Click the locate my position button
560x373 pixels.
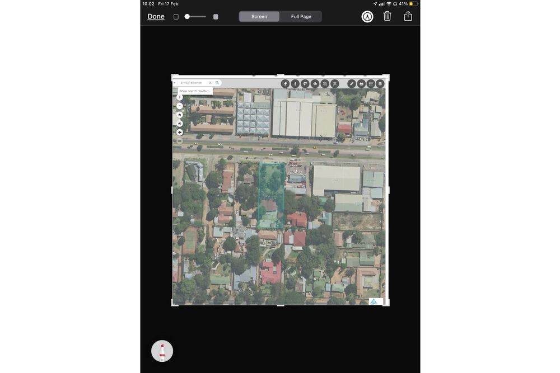point(180,124)
